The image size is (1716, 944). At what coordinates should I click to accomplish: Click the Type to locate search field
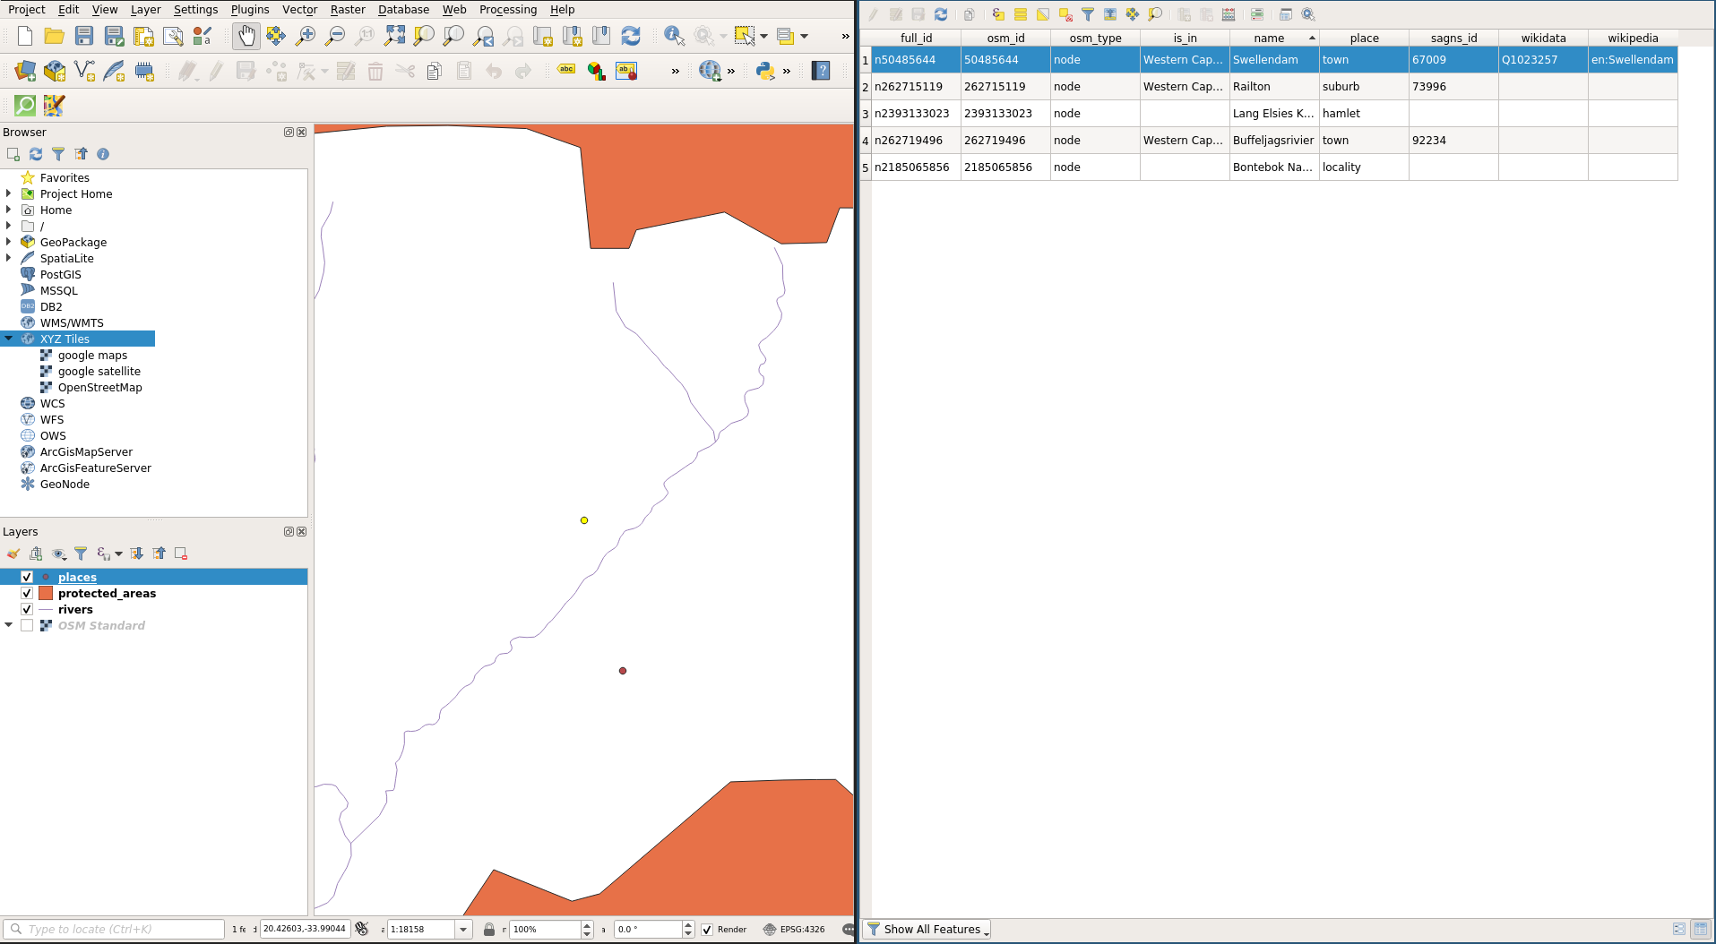[x=114, y=930]
